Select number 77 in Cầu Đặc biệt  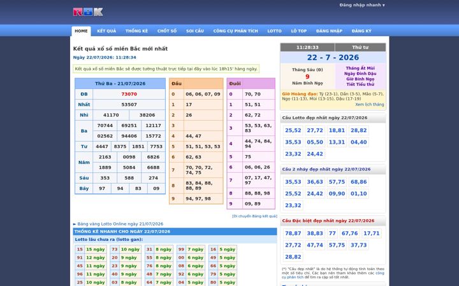332,233
